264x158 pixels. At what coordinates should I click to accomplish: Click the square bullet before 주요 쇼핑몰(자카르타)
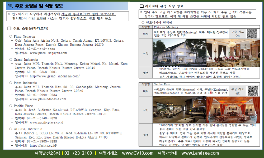pyautogui.click(x=10, y=28)
